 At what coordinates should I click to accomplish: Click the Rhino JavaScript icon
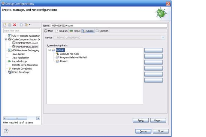click(10, 72)
